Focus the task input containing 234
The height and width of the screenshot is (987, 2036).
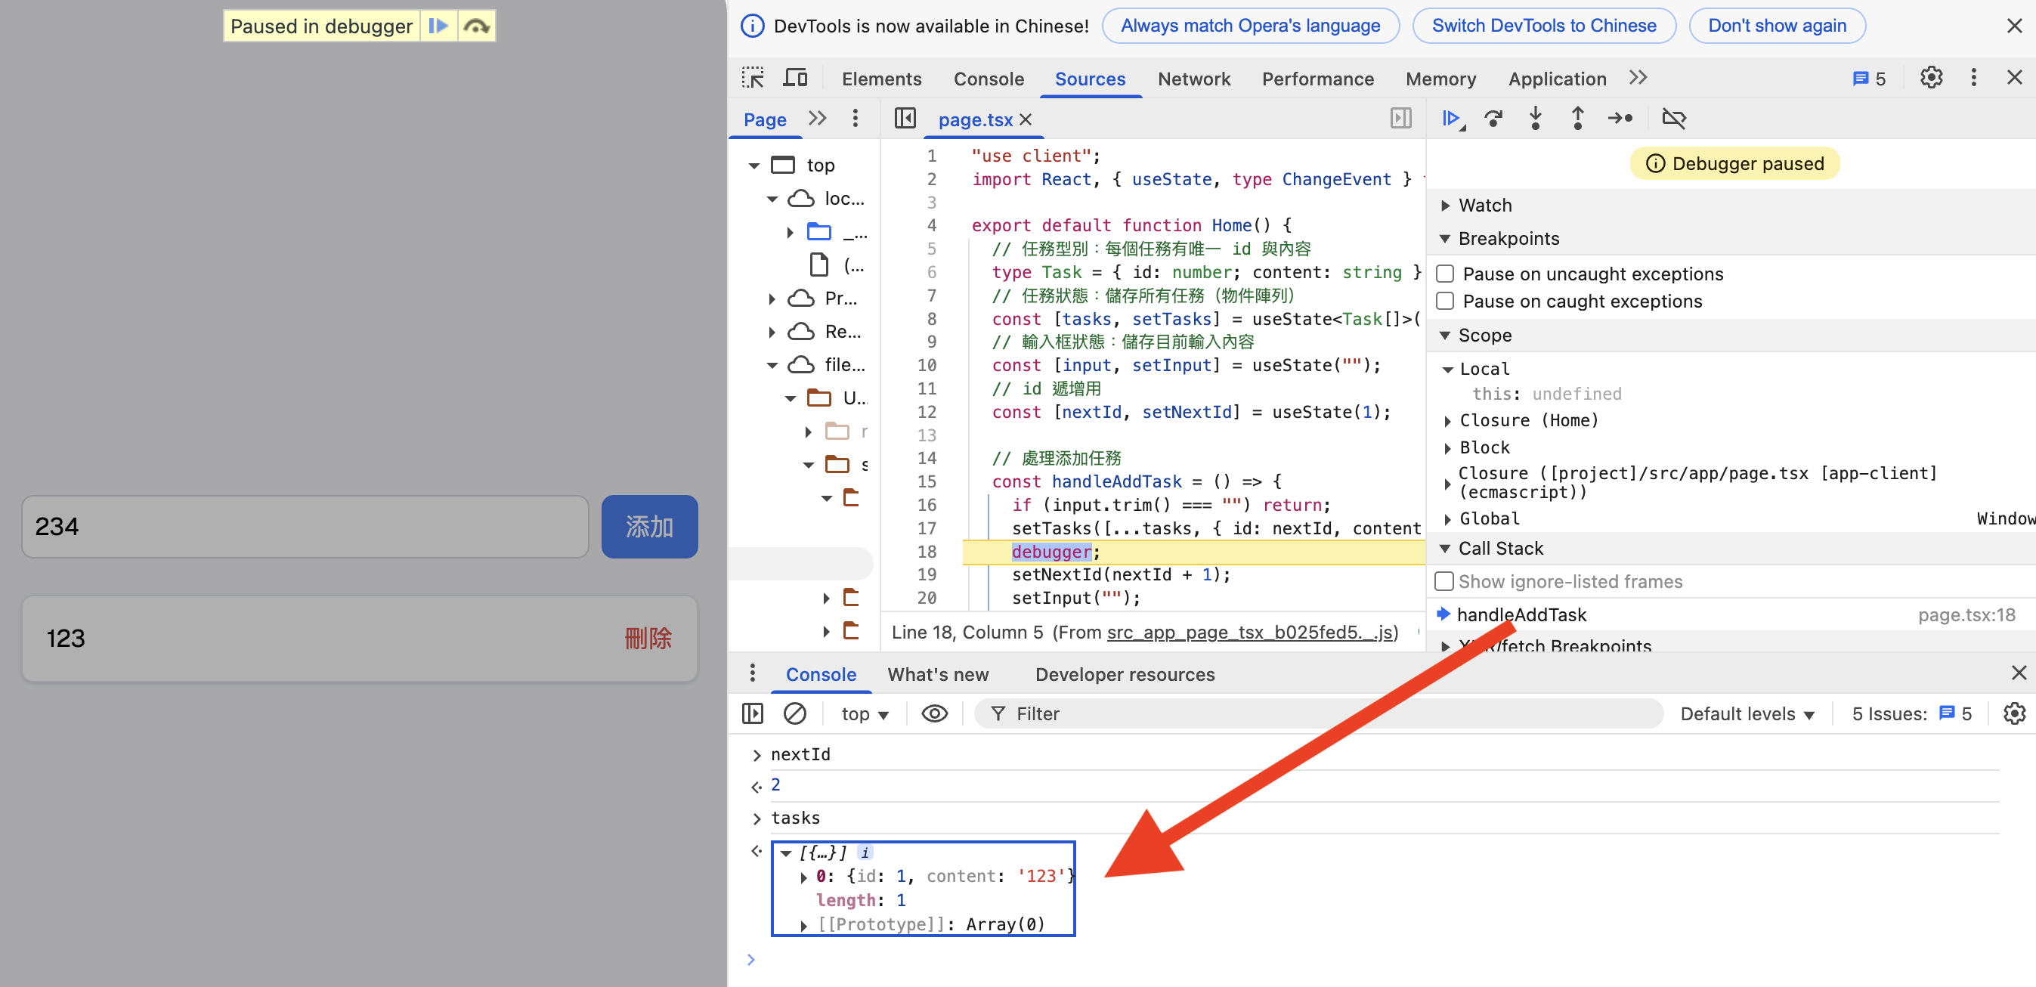point(305,526)
